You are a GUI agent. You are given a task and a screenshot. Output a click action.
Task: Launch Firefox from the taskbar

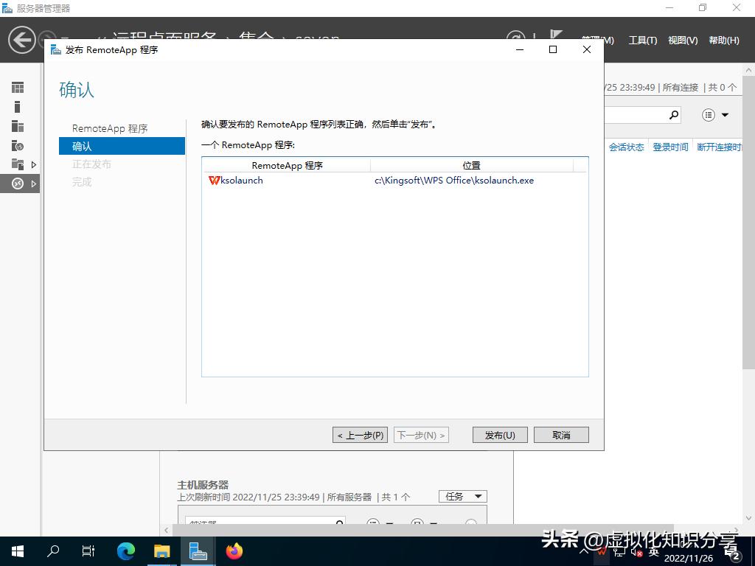234,551
